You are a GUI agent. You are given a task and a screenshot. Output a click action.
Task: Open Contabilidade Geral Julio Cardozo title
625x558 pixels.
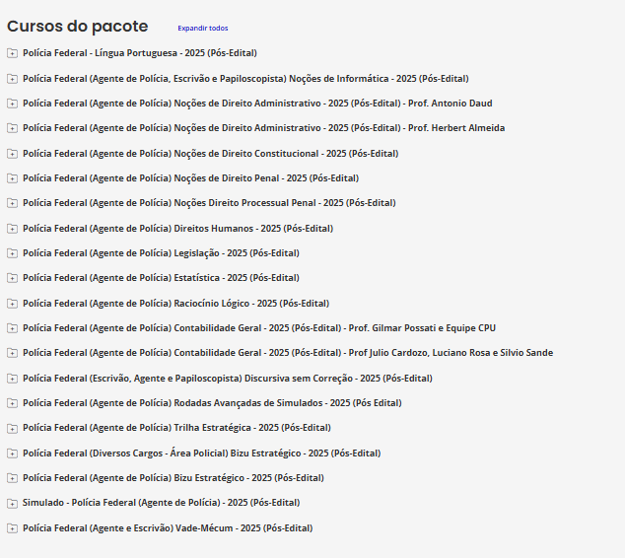(x=288, y=353)
